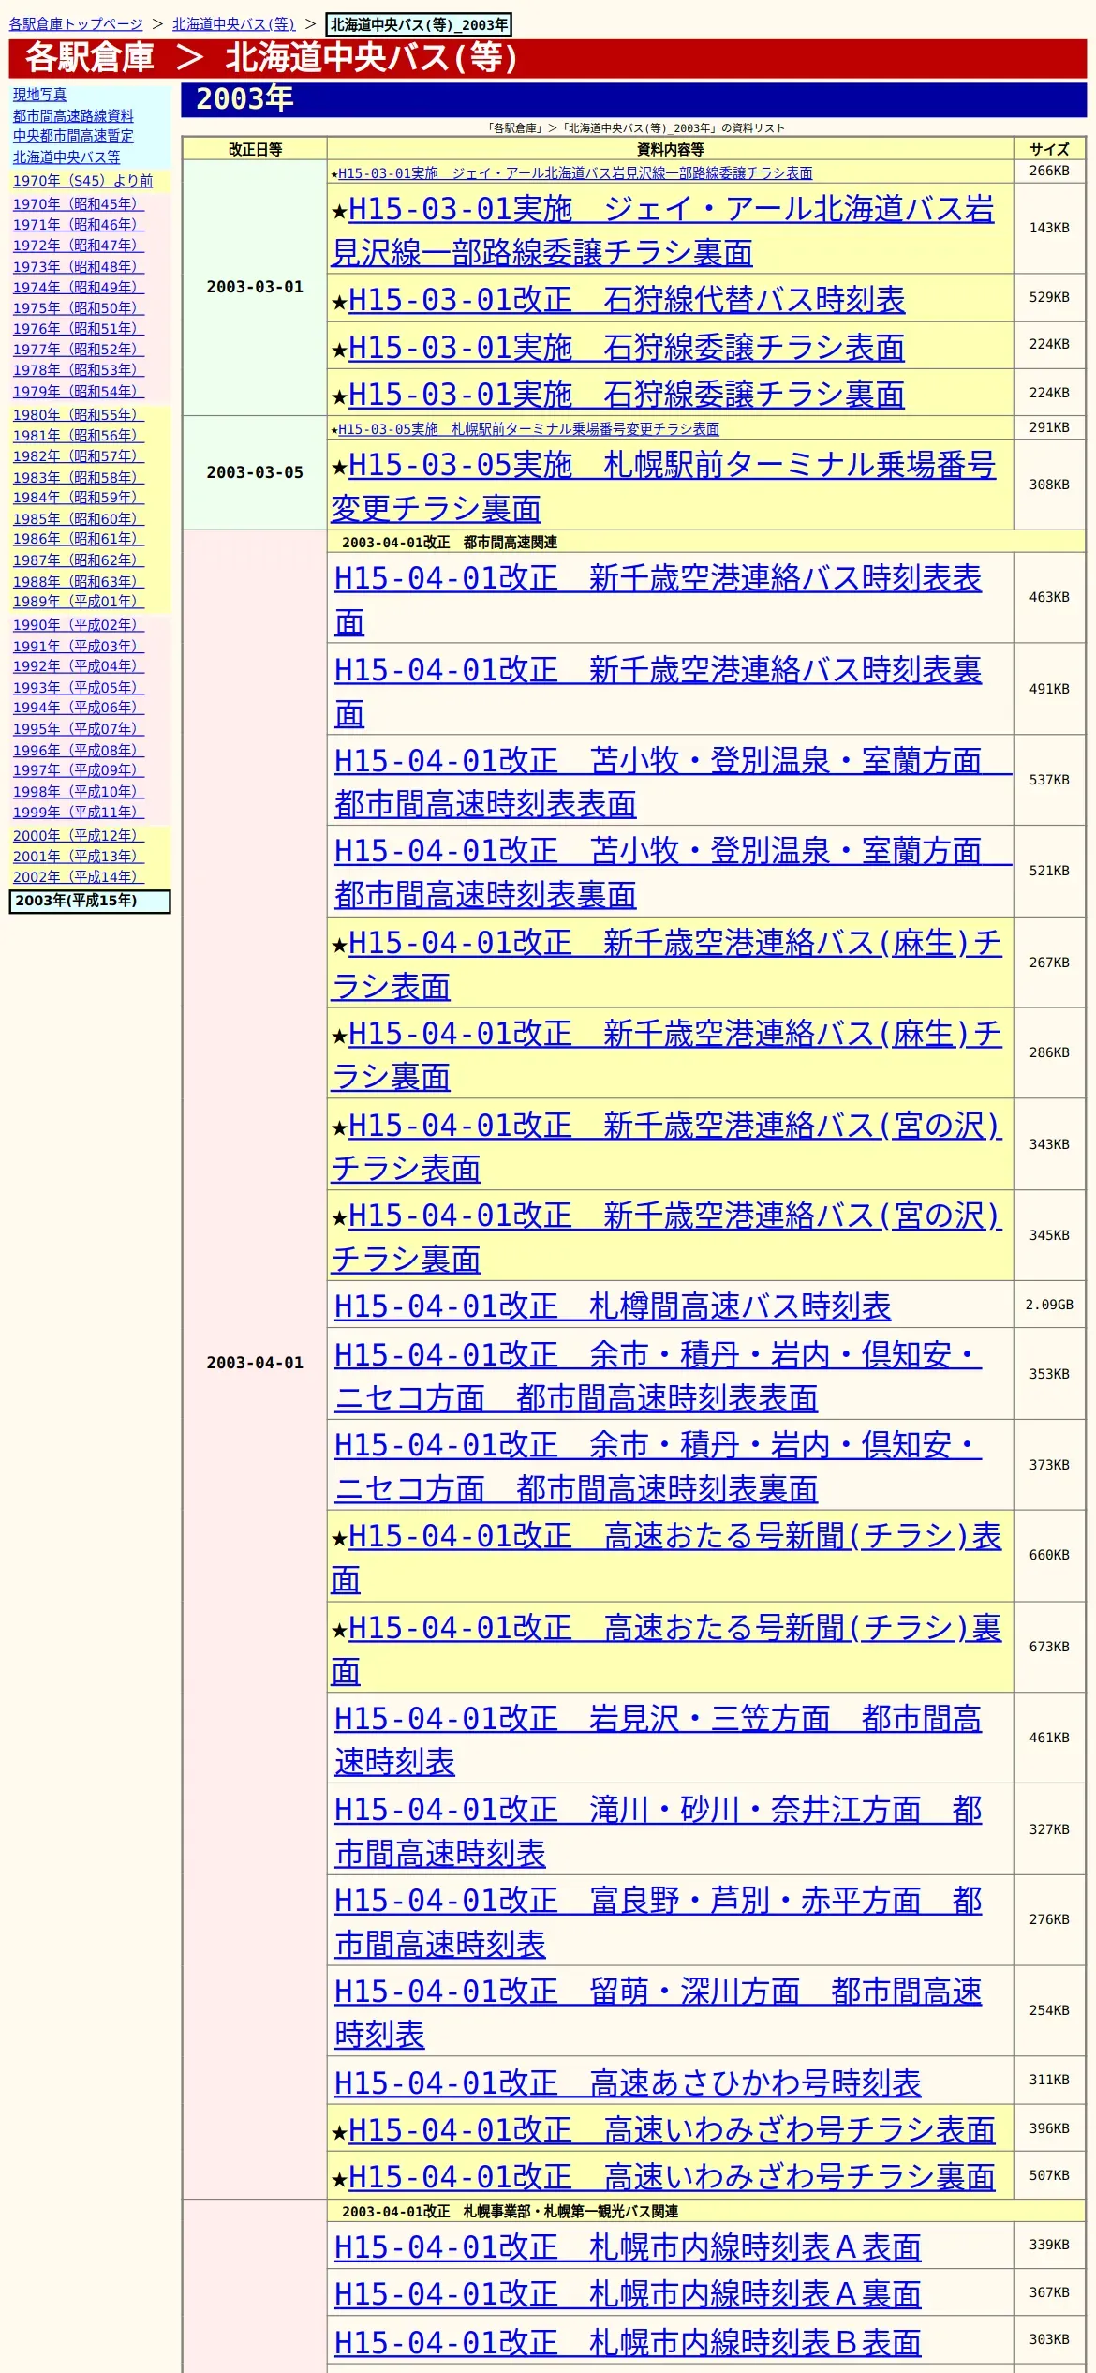Select 1975年(昭和50年) in year list
This screenshot has height=2373, width=1096.
click(x=79, y=307)
